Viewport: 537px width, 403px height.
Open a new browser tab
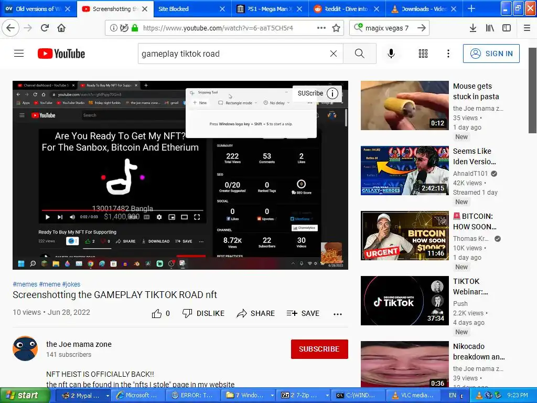pos(471,8)
